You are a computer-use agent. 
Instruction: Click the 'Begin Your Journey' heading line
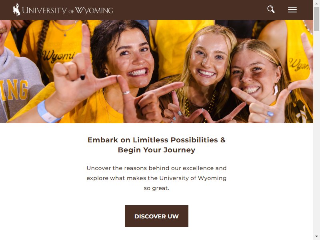tap(156, 150)
